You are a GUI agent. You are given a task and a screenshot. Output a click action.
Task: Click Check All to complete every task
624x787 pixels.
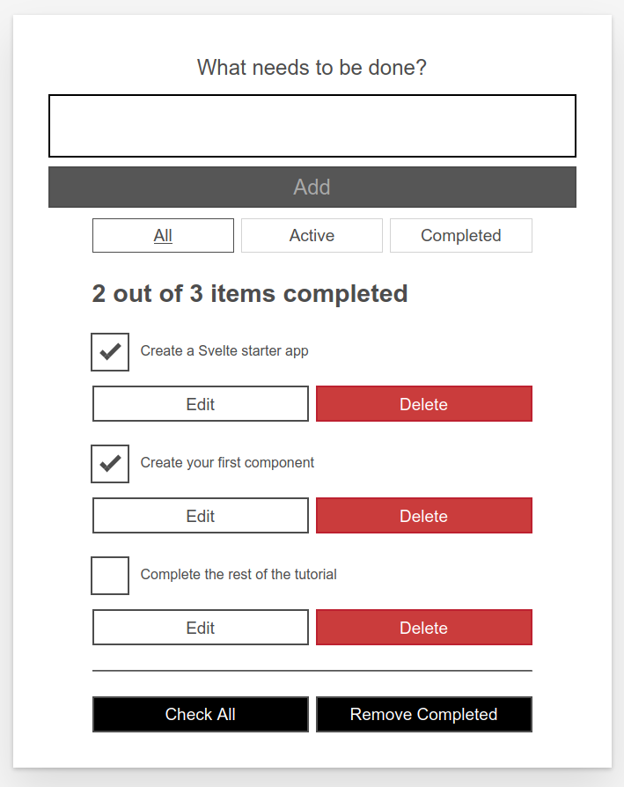[x=200, y=714]
